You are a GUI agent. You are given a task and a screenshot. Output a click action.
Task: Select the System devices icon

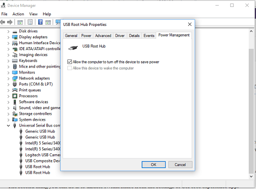tap(15, 120)
